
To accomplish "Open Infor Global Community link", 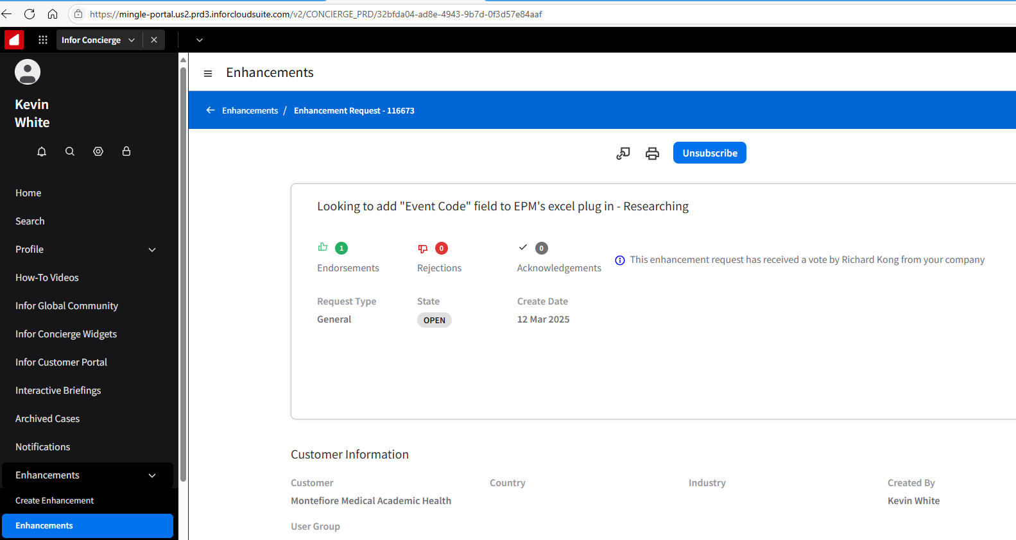I will (67, 306).
